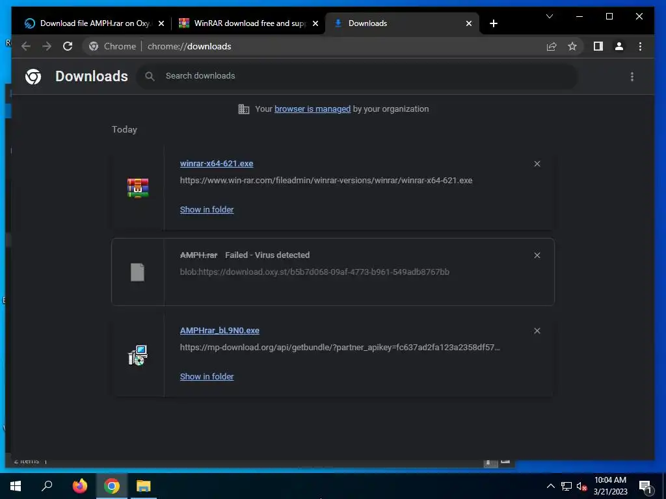Show hidden system tray icons
Screen dimensions: 666x499
tap(550, 486)
